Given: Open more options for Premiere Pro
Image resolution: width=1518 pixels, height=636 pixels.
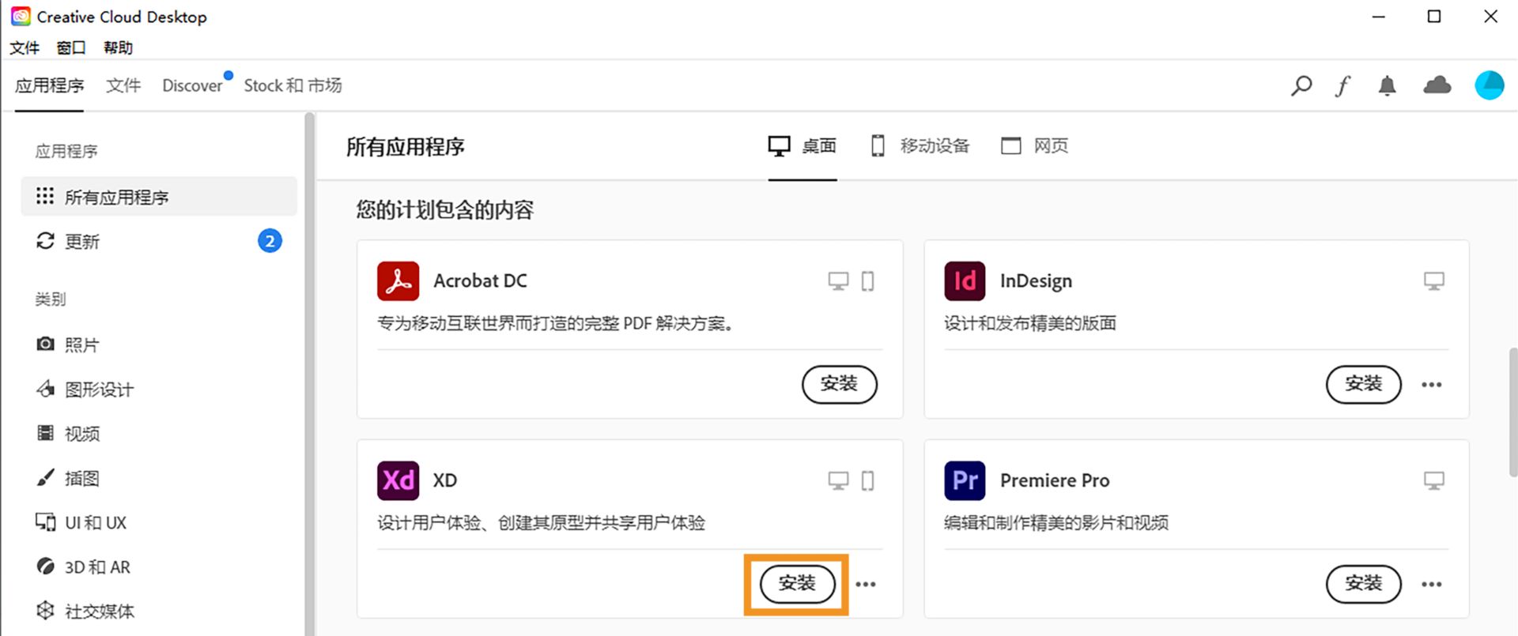Looking at the screenshot, I should click(1432, 585).
